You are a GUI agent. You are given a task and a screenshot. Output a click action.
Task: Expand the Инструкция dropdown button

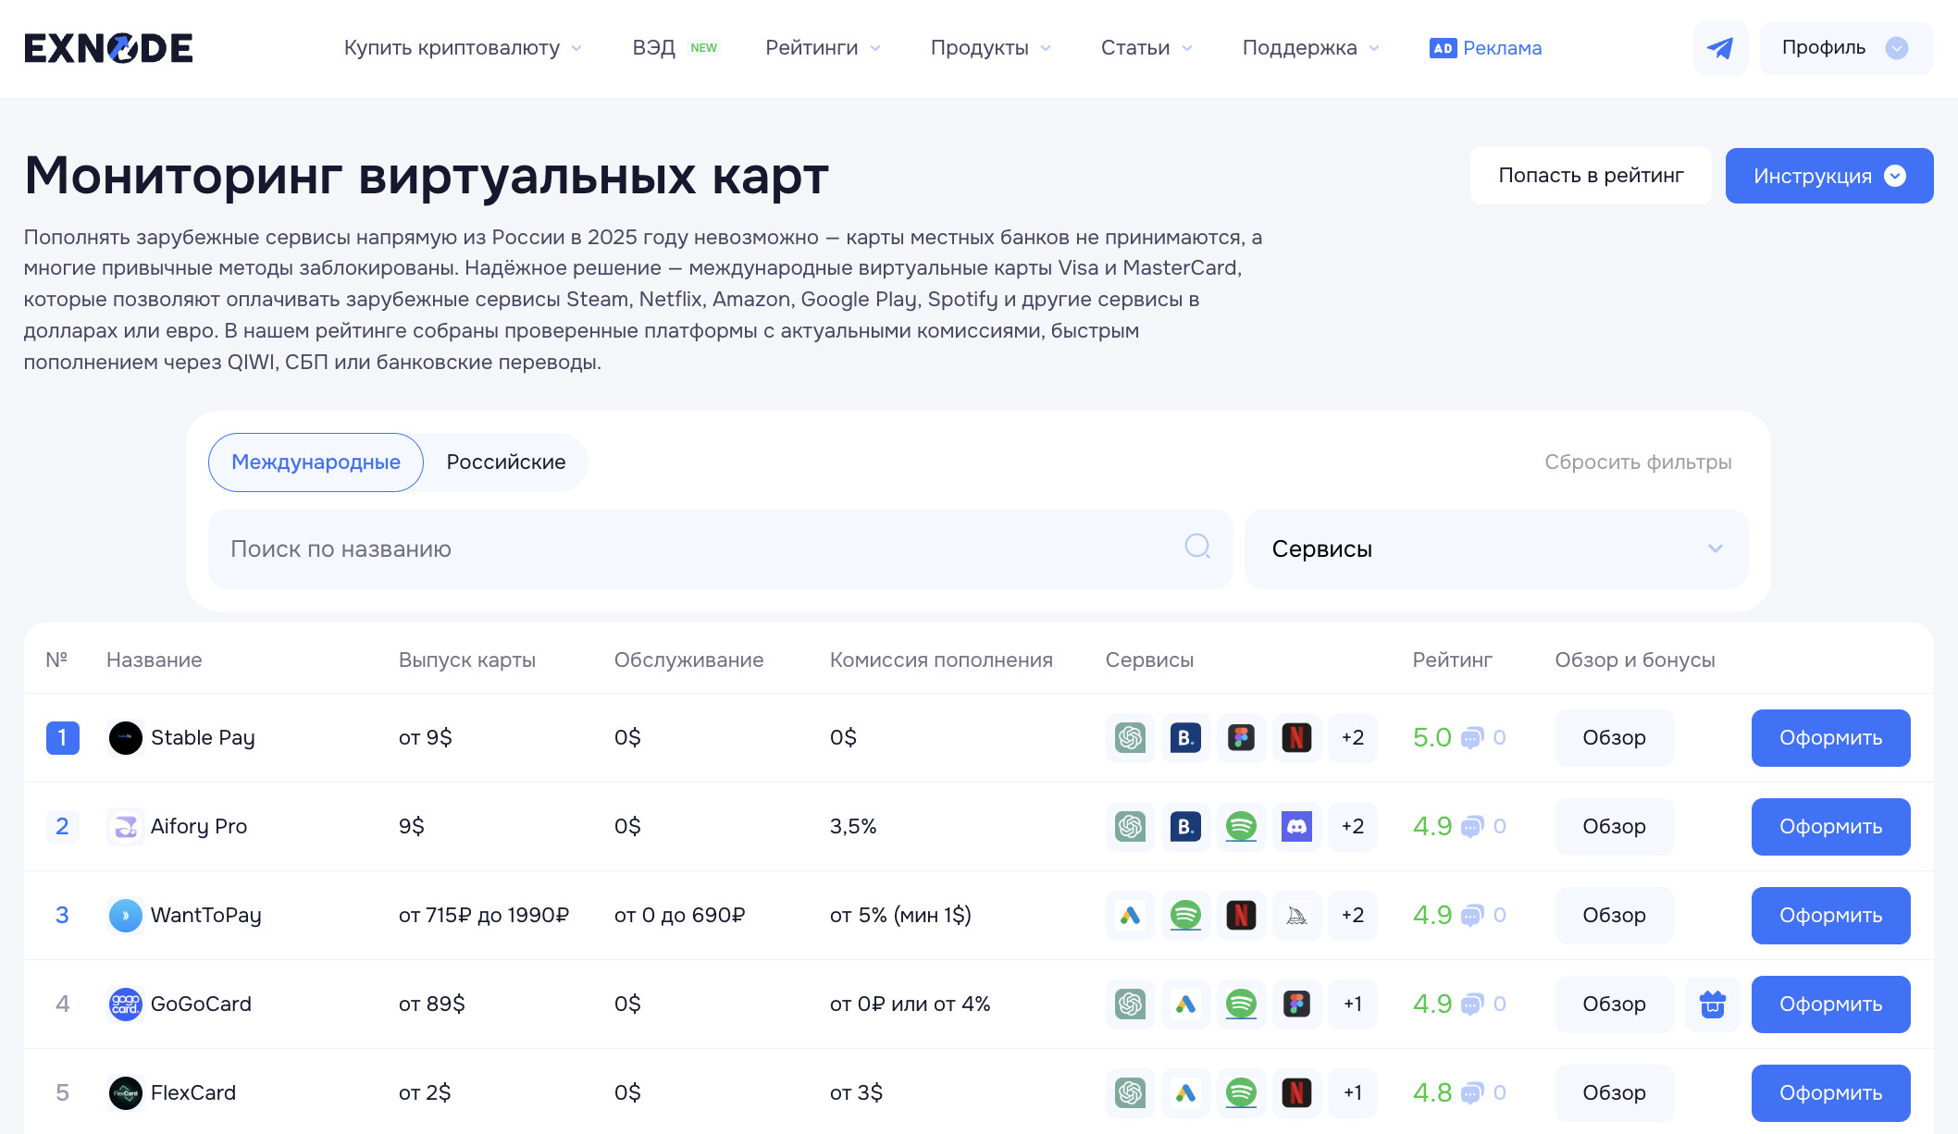coord(1828,176)
